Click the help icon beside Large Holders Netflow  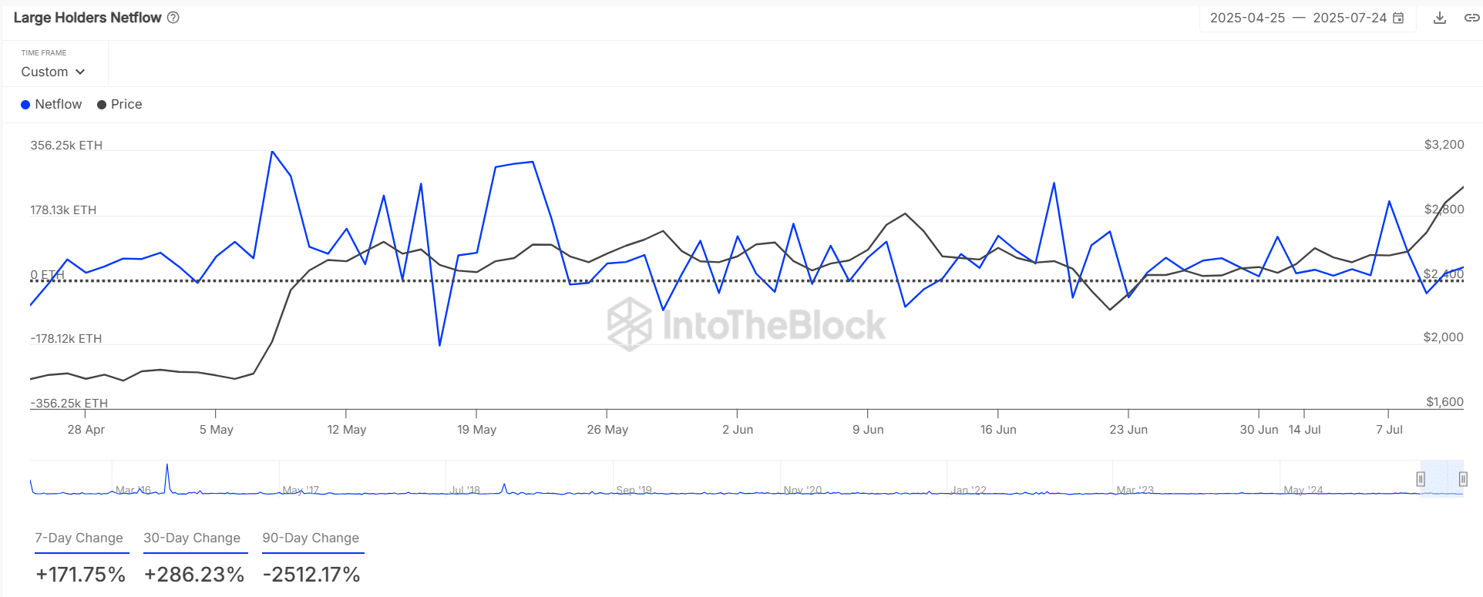click(x=173, y=18)
